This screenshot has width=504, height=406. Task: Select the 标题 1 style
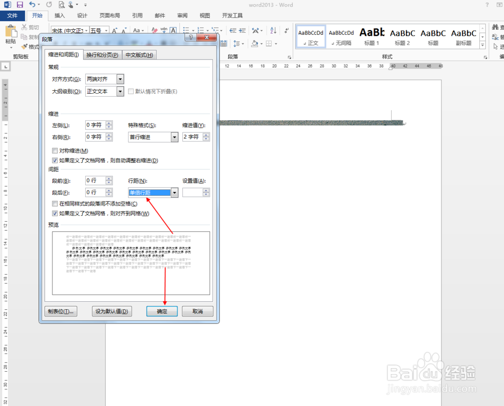371,37
